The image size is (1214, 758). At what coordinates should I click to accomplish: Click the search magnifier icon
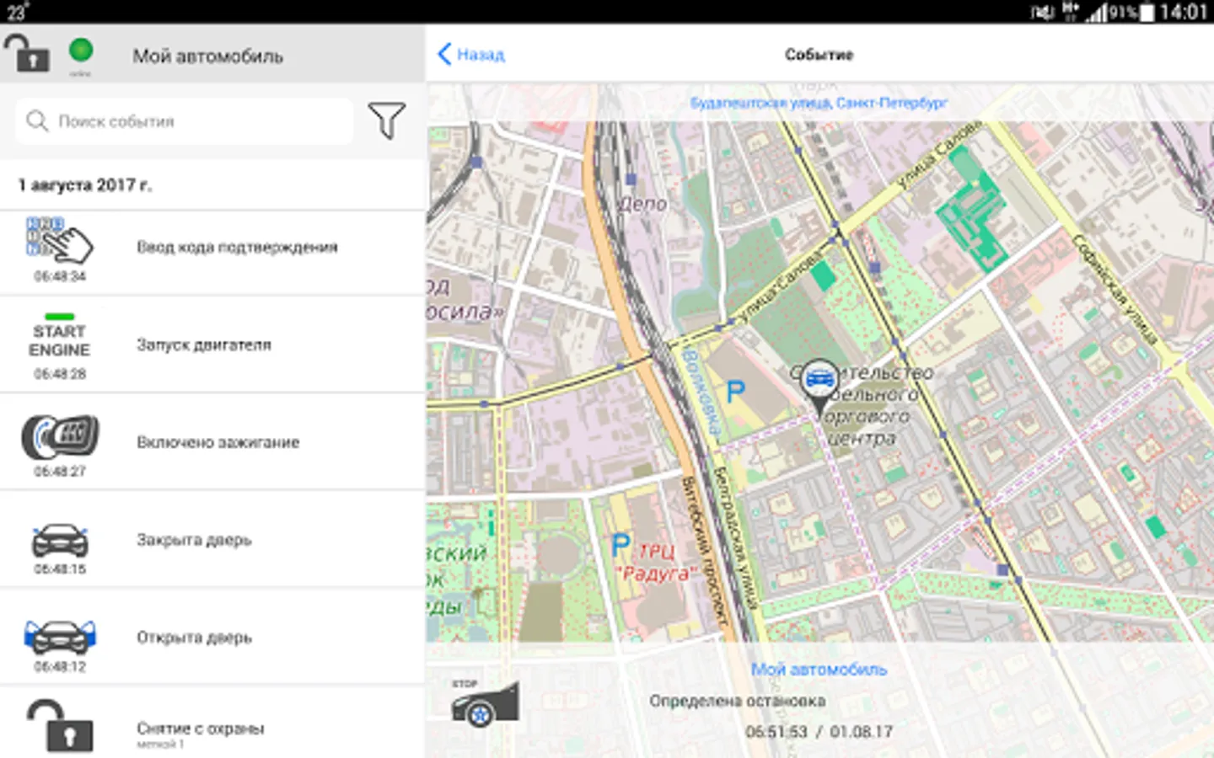click(37, 121)
